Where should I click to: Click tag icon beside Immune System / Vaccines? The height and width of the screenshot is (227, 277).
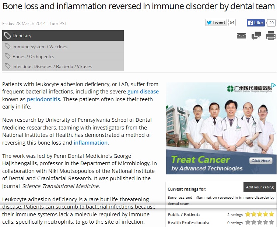click(7, 46)
